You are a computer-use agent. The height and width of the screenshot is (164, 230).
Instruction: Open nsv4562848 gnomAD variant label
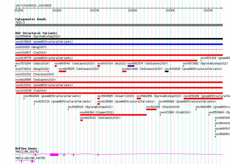click(x=52, y=96)
